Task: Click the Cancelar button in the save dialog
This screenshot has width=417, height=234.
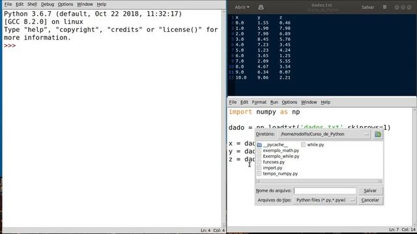Action: click(x=370, y=200)
